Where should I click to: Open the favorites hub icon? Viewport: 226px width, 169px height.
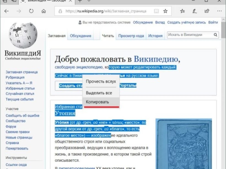click(182, 11)
